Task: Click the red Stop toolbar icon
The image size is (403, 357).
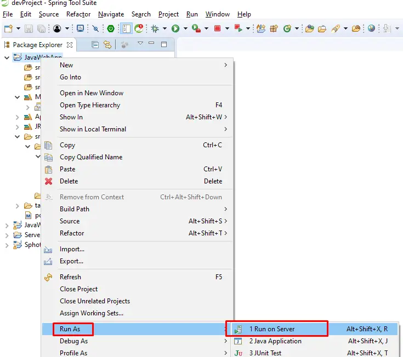Action: click(218, 28)
